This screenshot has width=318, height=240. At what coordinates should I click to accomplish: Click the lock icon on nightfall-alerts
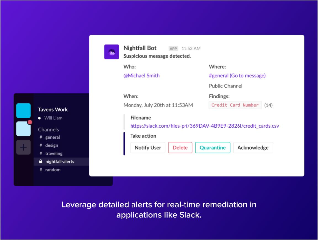pyautogui.click(x=40, y=161)
